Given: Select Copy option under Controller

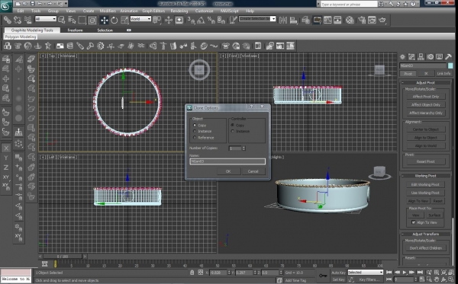Looking at the screenshot, I should (237, 126).
